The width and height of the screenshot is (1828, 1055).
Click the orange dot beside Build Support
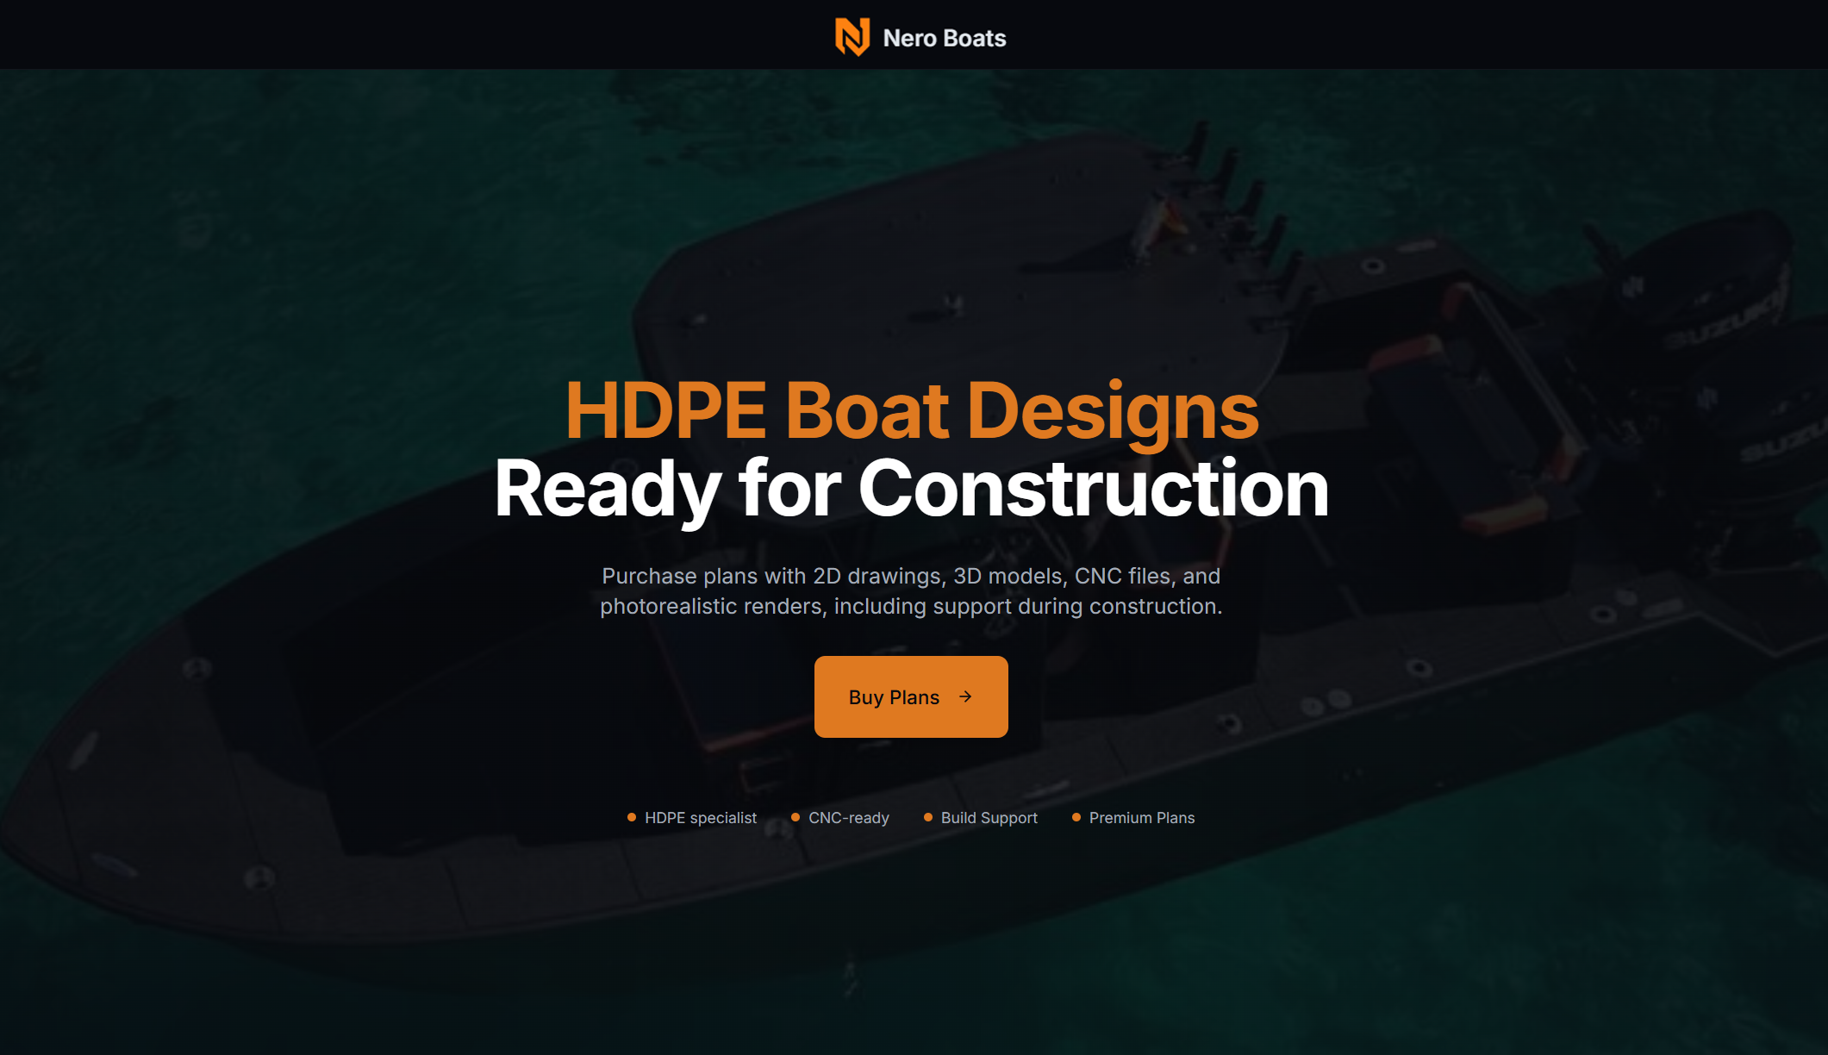pos(927,817)
